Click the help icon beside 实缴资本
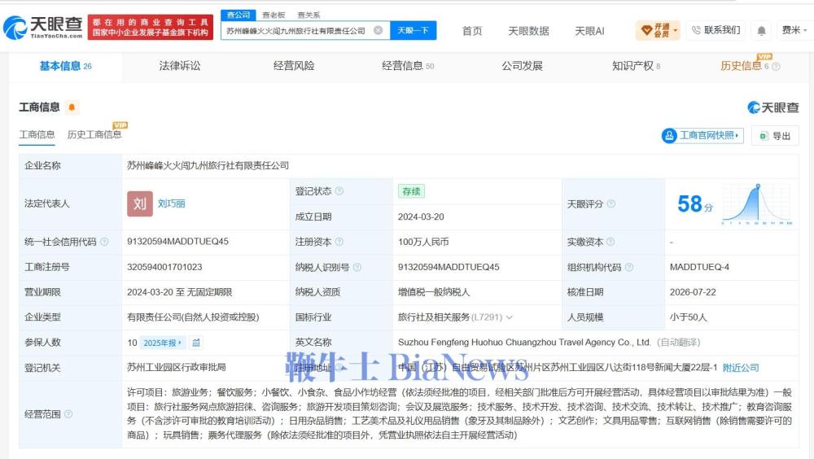The height and width of the screenshot is (459, 814). pyautogui.click(x=610, y=242)
